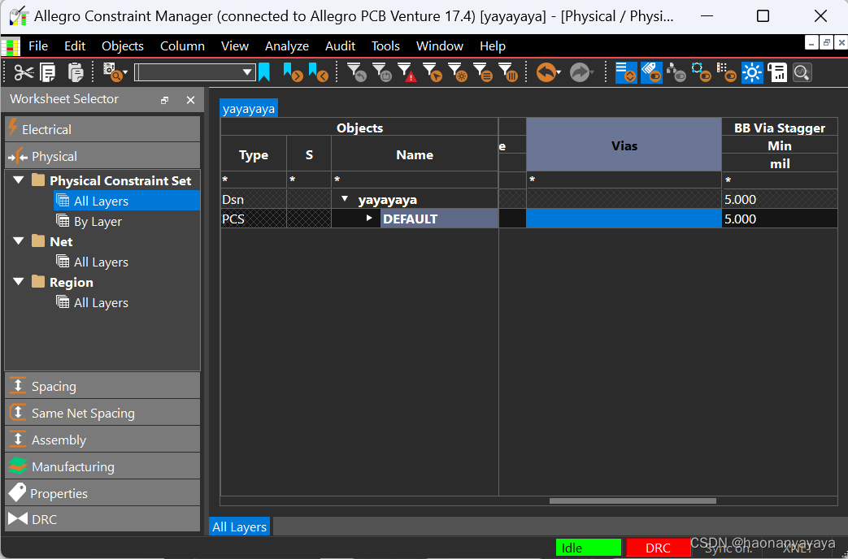
Task: Open the Spacing worksheet section
Action: pos(102,386)
